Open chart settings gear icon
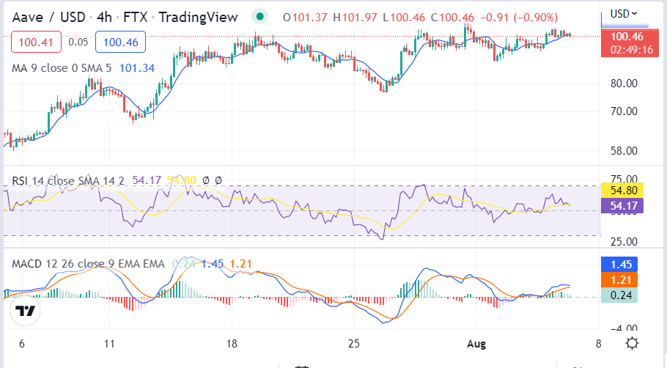The height and width of the screenshot is (368, 667). (x=632, y=343)
